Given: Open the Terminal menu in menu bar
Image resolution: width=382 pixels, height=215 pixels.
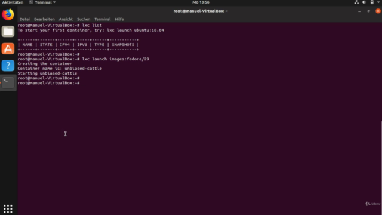Looking at the screenshot, I should coord(102,19).
